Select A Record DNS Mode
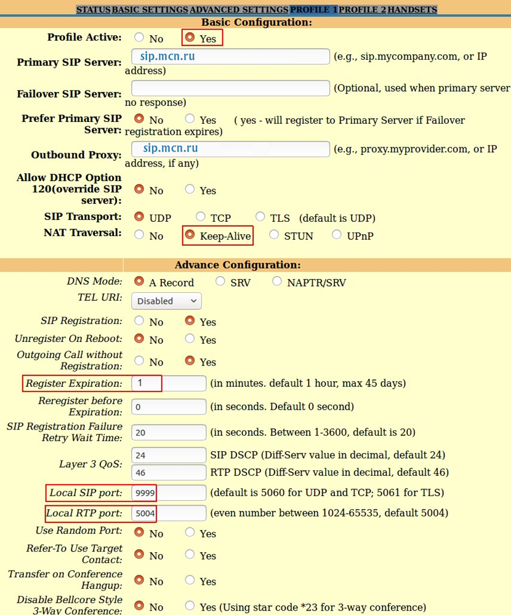511x615 pixels. [x=139, y=281]
